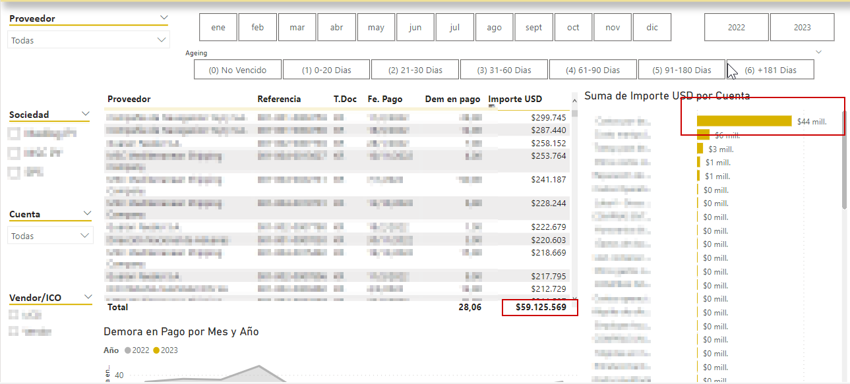The height and width of the screenshot is (384, 850).
Task: Filter by month abr
Action: tap(336, 27)
